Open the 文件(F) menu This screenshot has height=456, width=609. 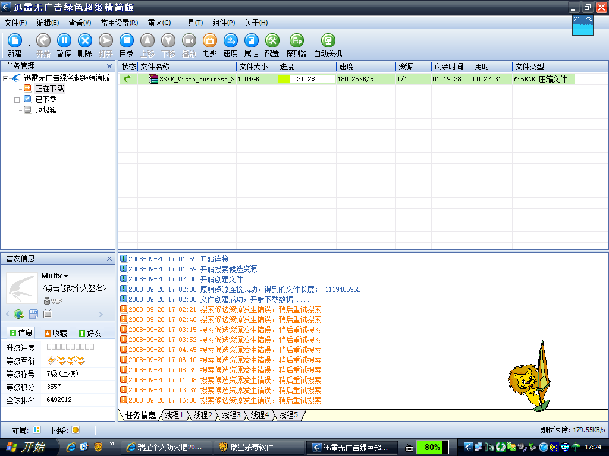point(15,23)
